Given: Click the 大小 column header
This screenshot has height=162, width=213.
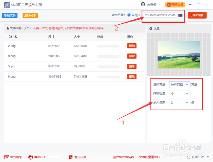Looking at the screenshot, I should click(77, 37).
